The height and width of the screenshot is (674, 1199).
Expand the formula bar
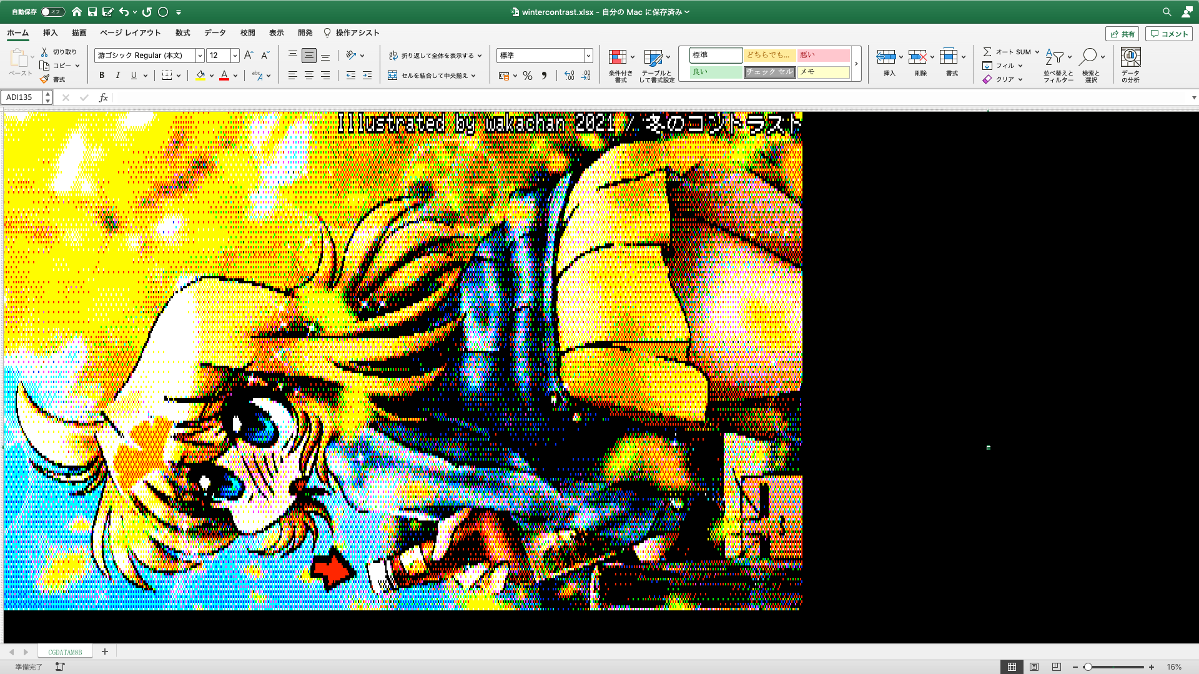click(x=1194, y=97)
